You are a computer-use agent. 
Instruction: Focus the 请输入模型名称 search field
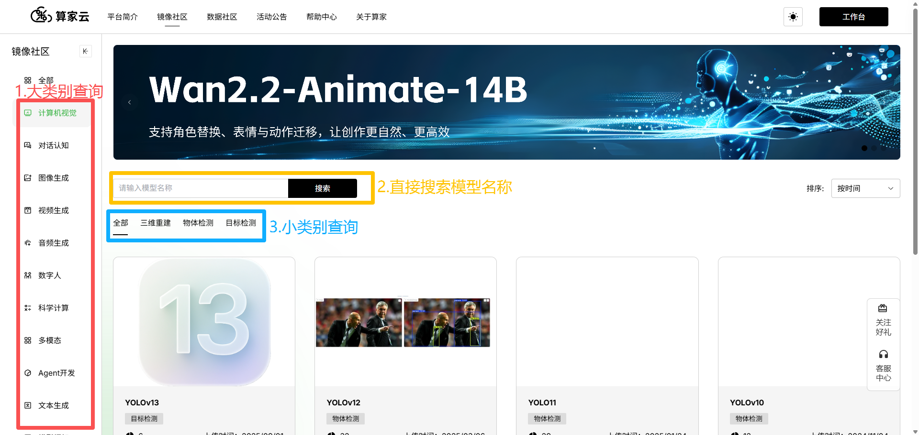click(201, 188)
